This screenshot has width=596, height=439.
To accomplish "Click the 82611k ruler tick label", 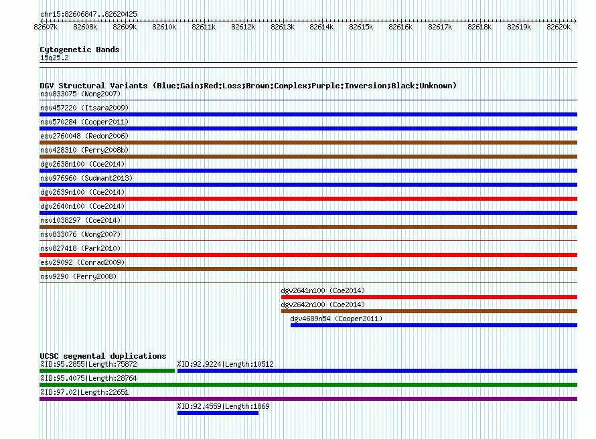I will tap(204, 27).
